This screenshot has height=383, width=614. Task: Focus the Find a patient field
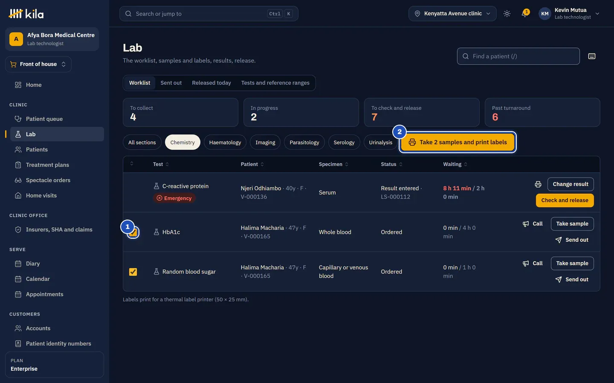tap(518, 56)
